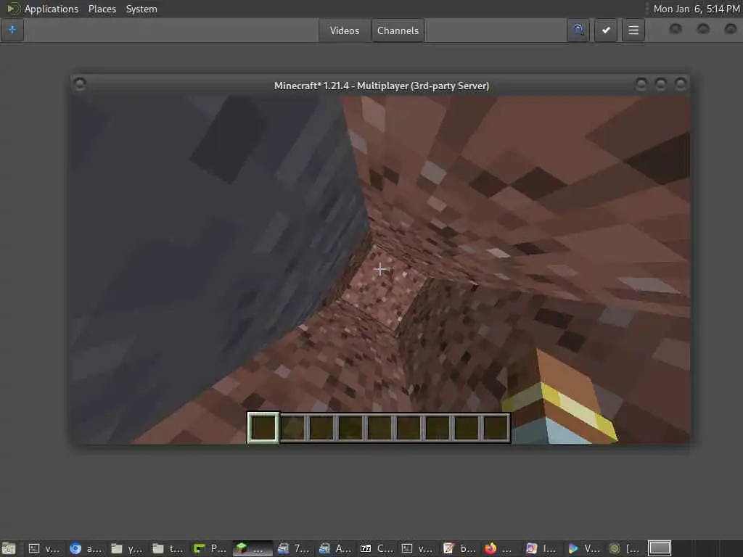Viewport: 743px width, 557px height.
Task: Select the second hotbar slot in Minecraft
Action: point(292,427)
